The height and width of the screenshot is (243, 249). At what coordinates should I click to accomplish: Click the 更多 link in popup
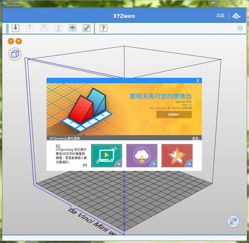click(196, 138)
